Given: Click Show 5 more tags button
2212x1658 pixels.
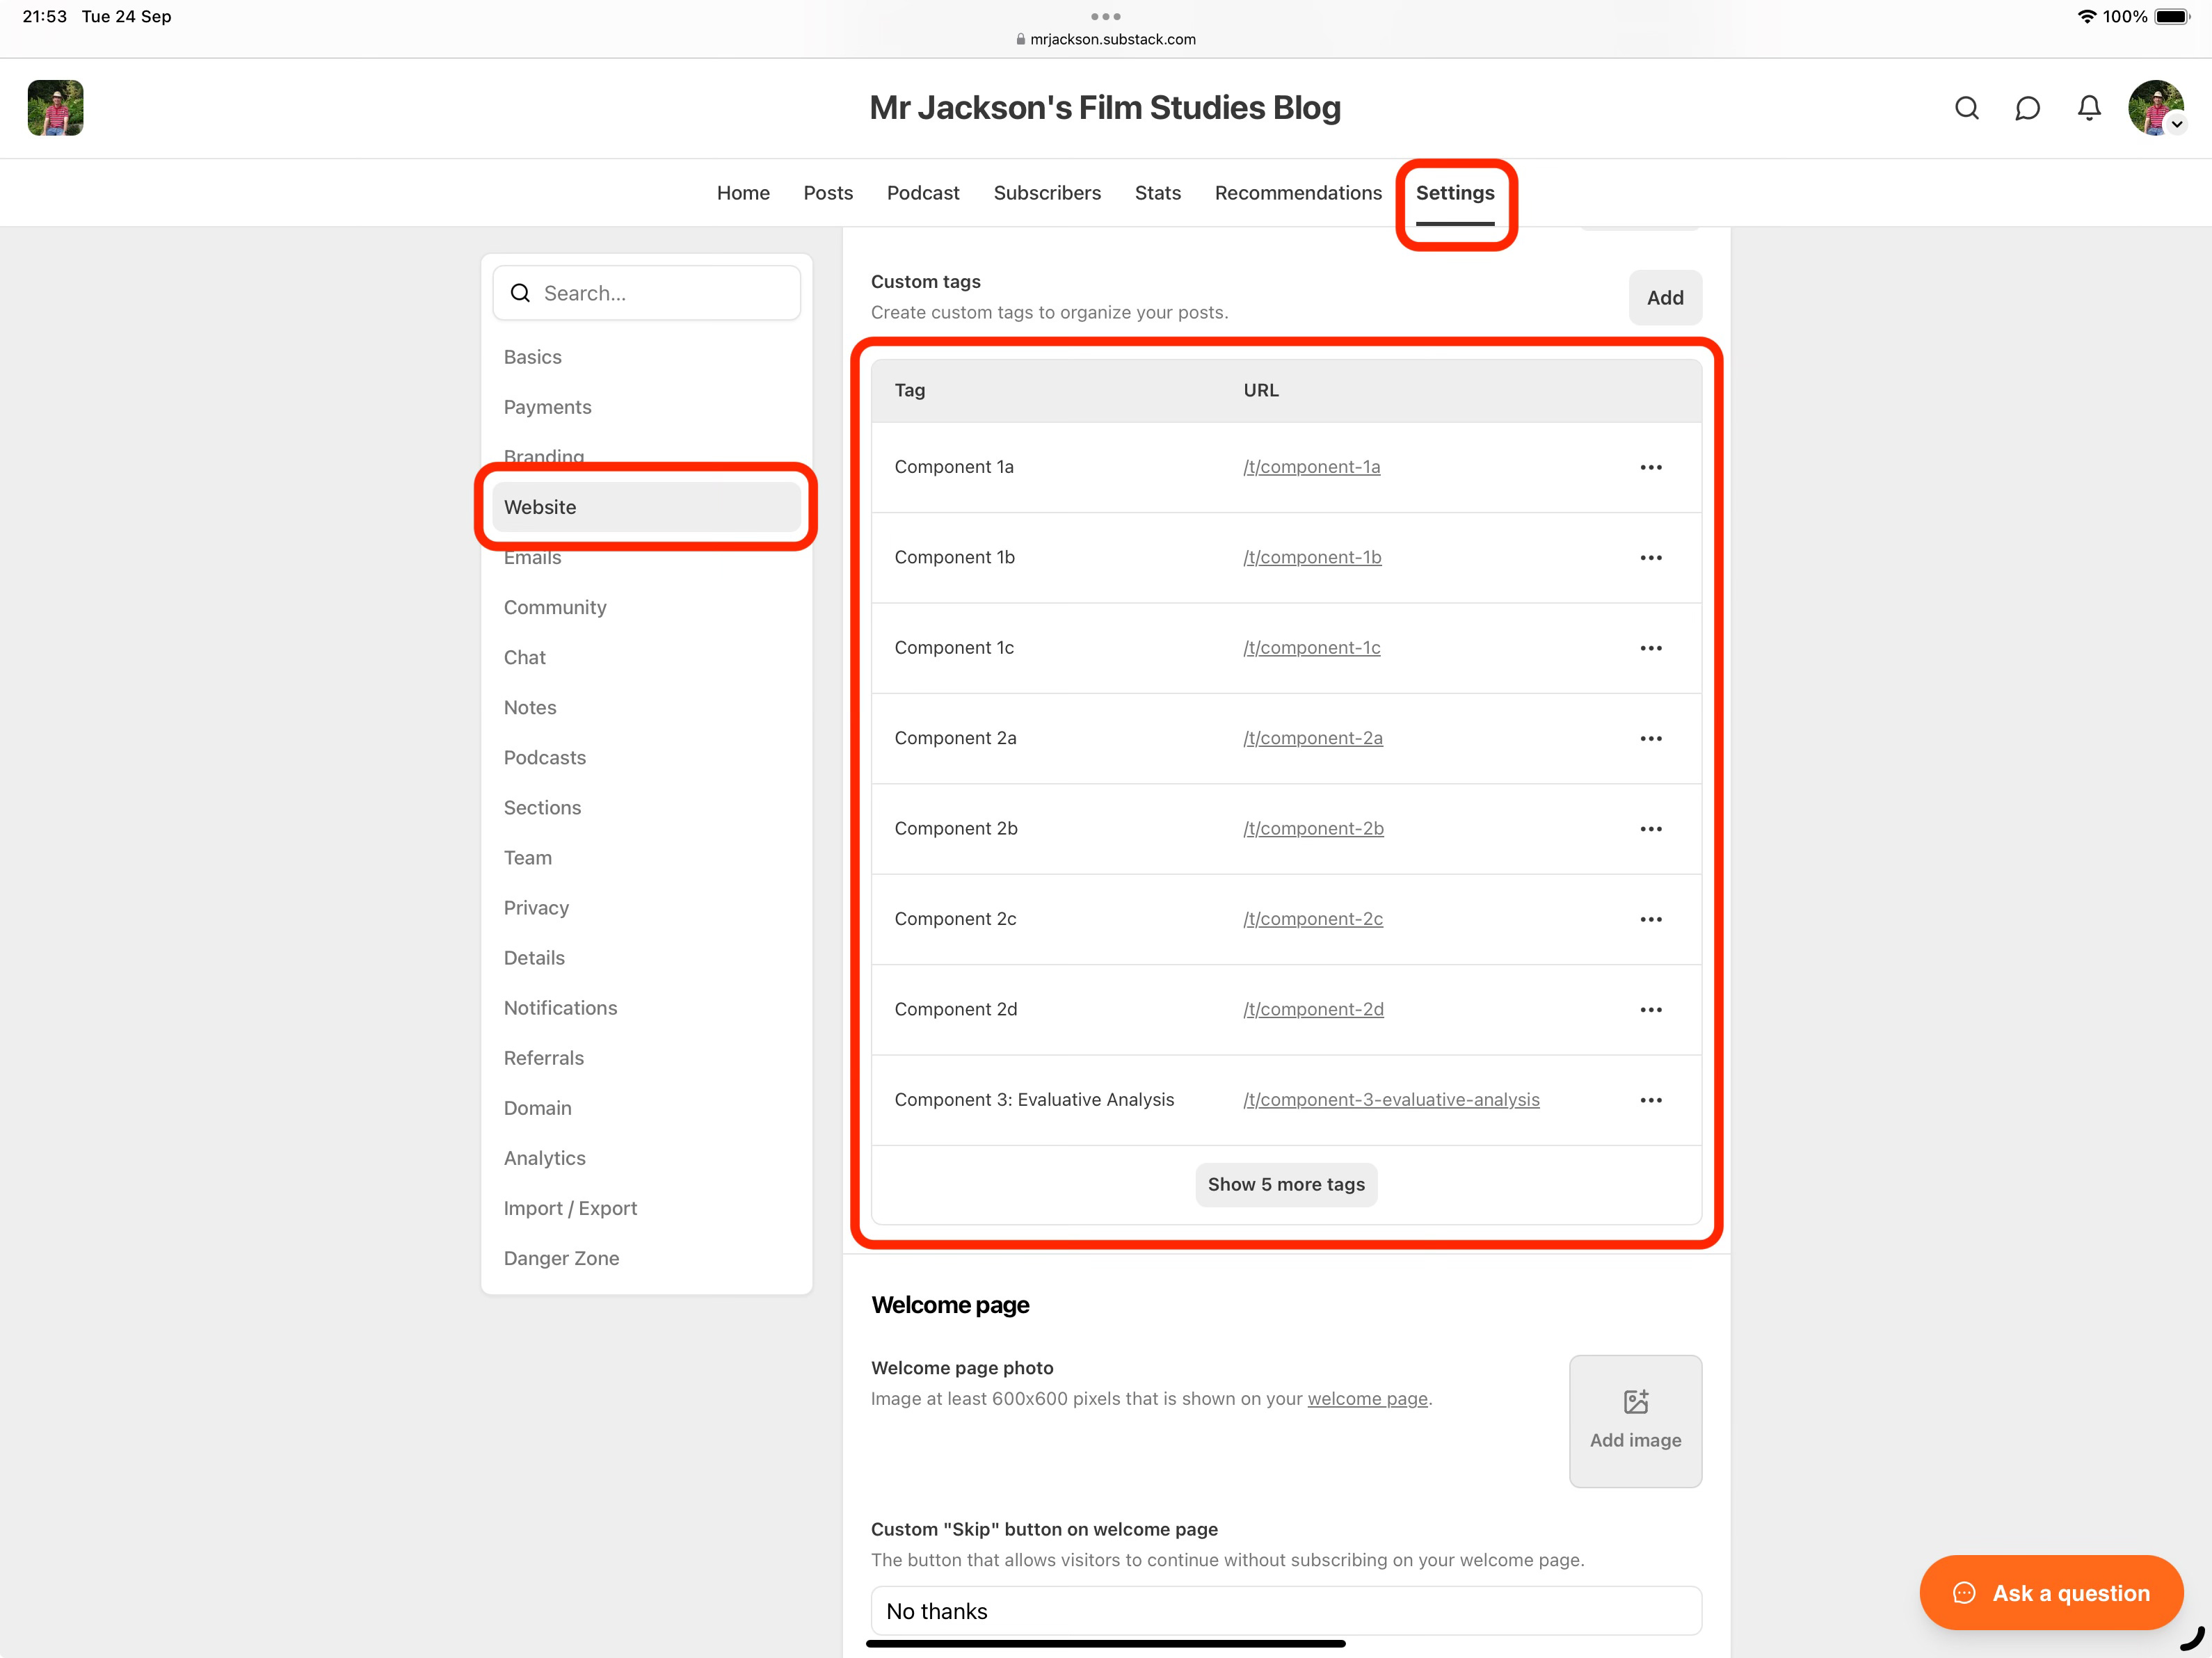Looking at the screenshot, I should point(1286,1184).
